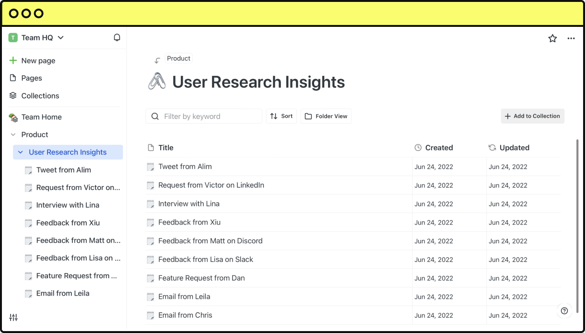Image resolution: width=585 pixels, height=333 pixels.
Task: Star the User Research Insights page
Action: tap(552, 38)
